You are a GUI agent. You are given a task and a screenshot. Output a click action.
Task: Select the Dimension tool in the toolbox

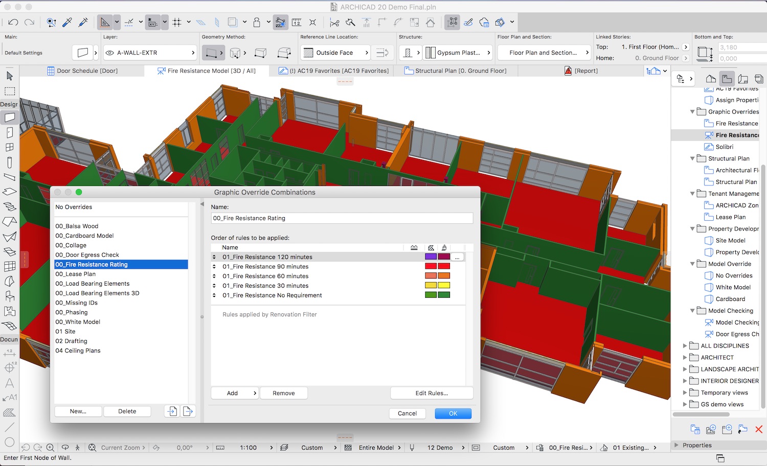(9, 353)
